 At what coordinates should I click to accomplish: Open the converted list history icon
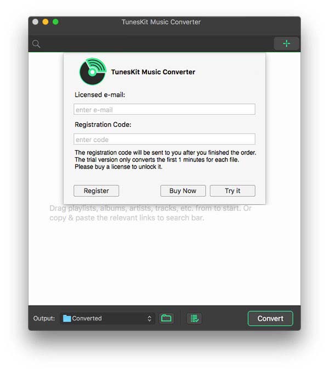pyautogui.click(x=194, y=318)
